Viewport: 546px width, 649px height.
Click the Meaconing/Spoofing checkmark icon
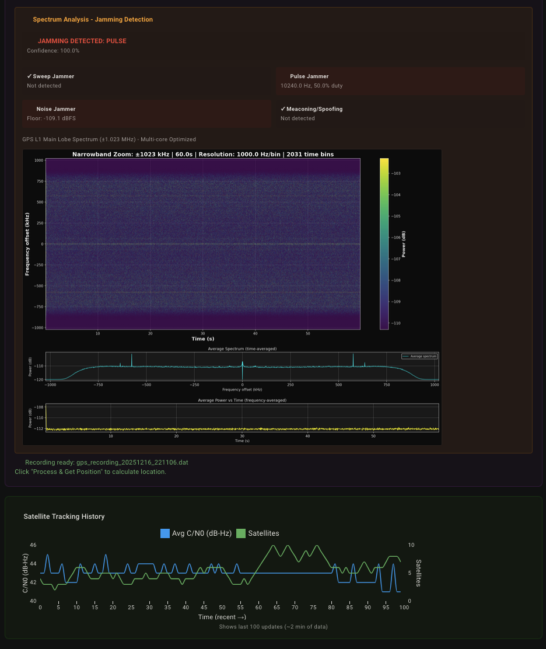283,109
